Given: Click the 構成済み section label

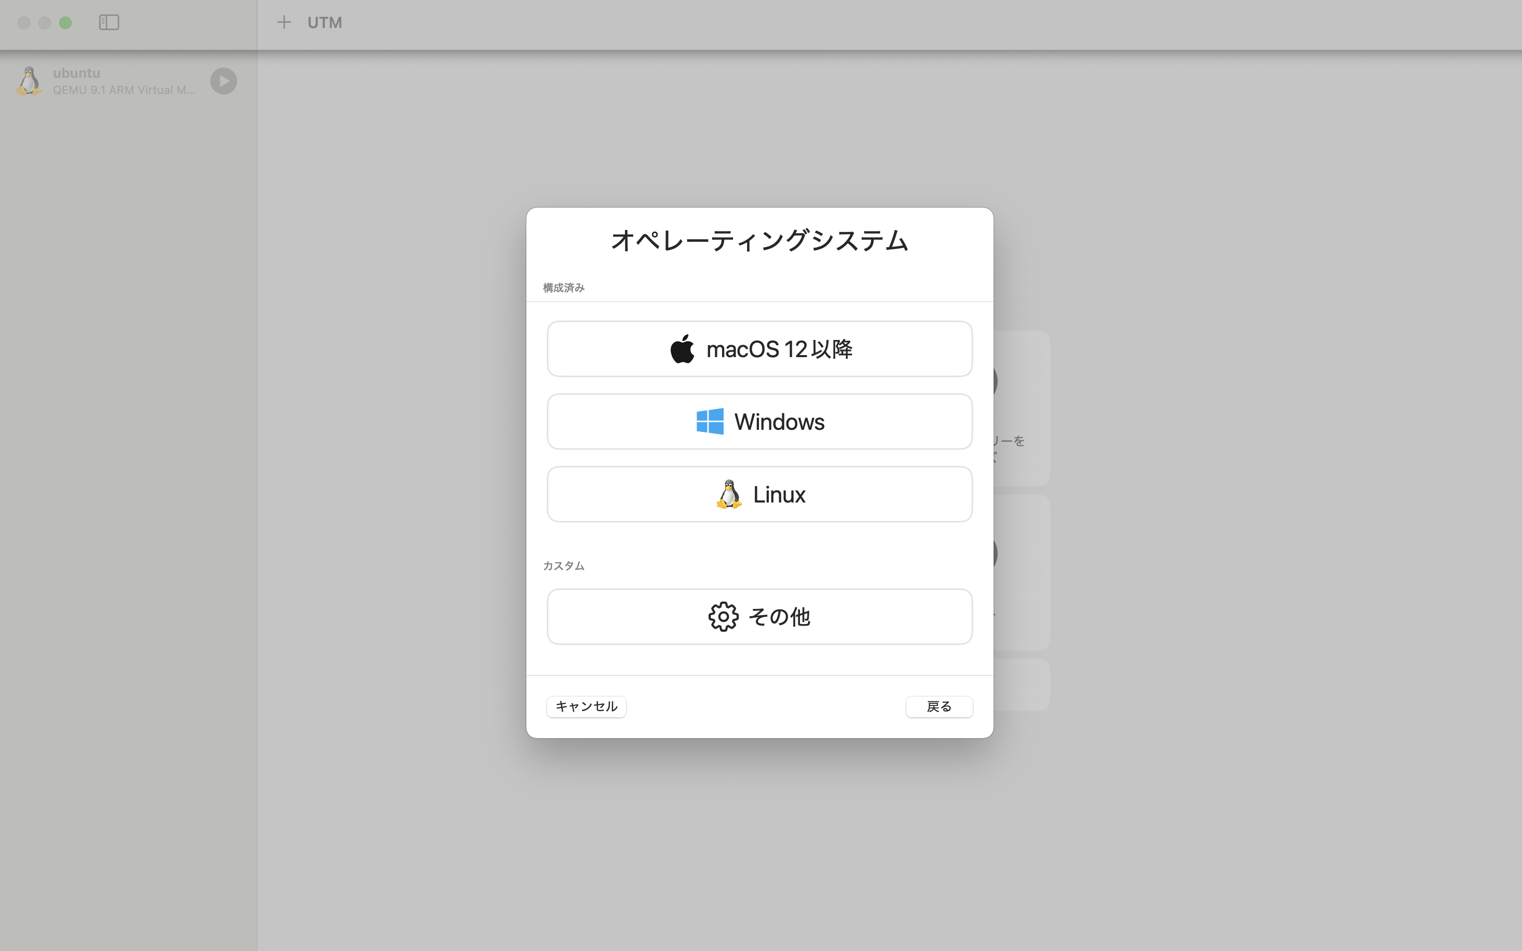Looking at the screenshot, I should 563,287.
